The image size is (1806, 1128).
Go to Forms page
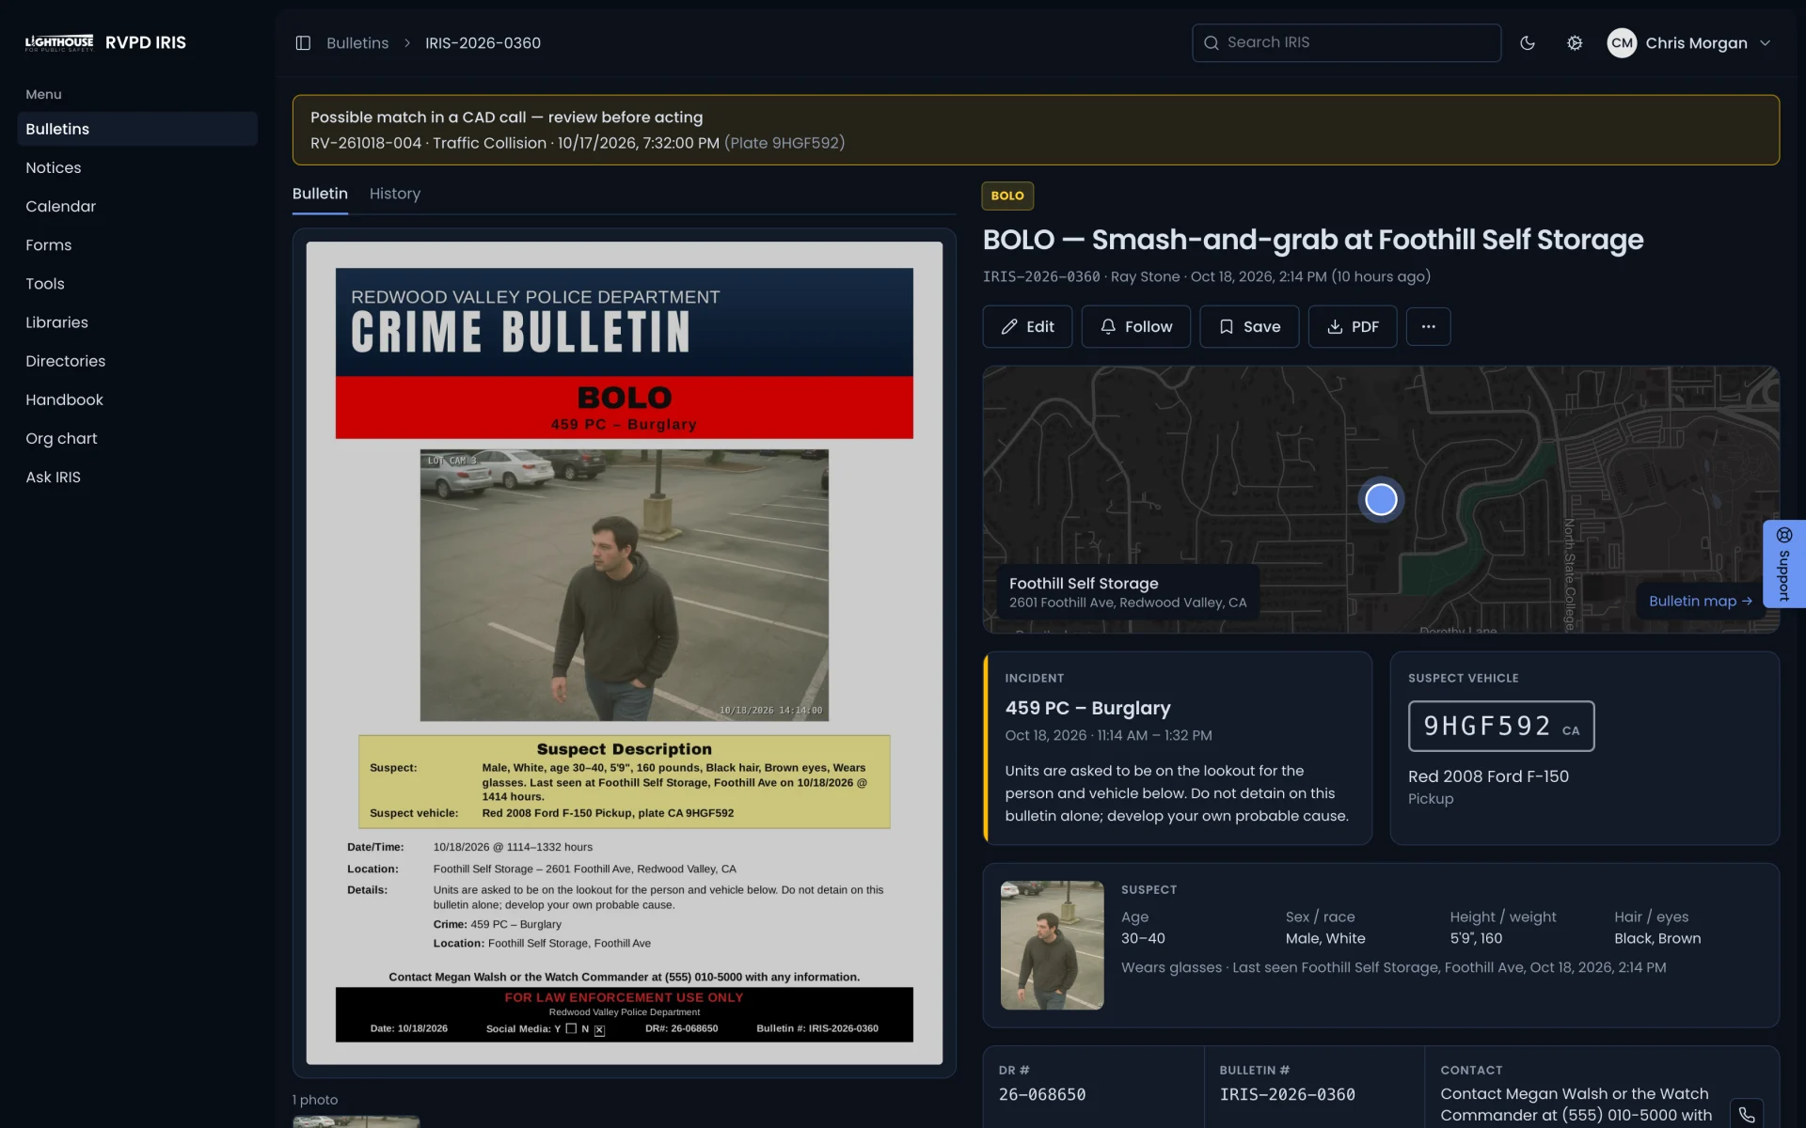click(137, 245)
